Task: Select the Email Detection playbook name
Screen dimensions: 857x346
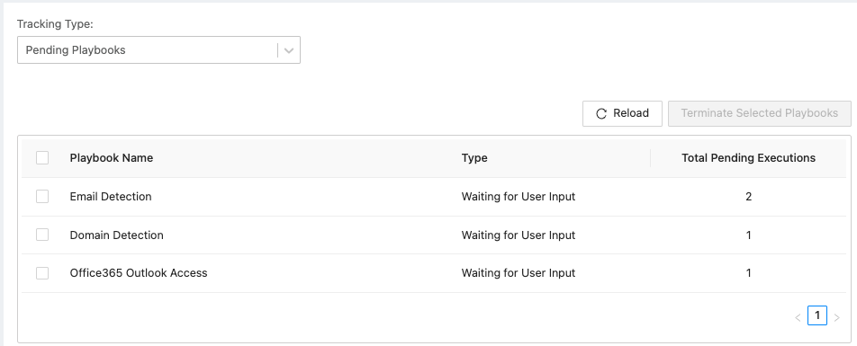Action: coord(111,197)
